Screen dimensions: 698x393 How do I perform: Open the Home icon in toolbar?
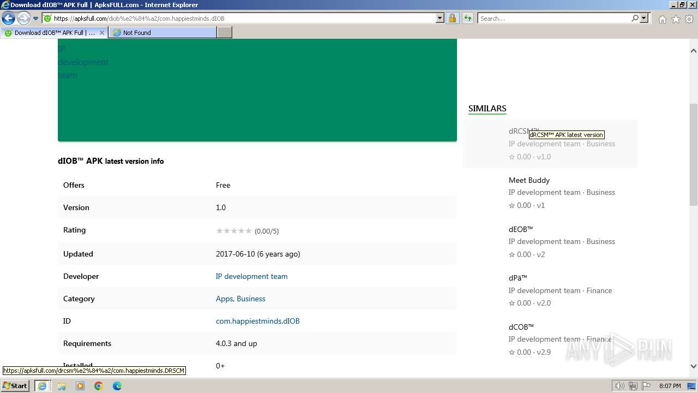(x=662, y=19)
